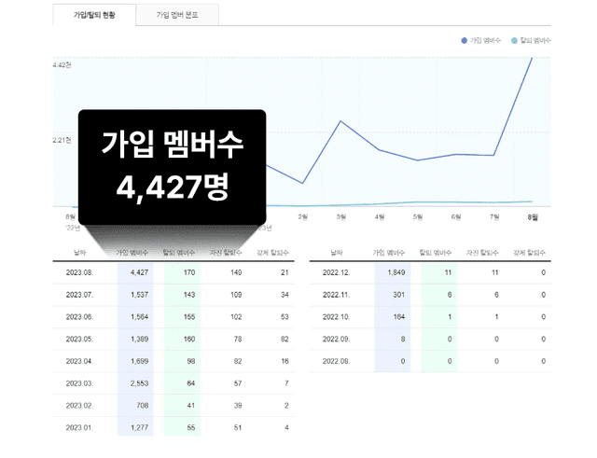Click the 2,553 value in 2023.03. row

pyautogui.click(x=138, y=383)
